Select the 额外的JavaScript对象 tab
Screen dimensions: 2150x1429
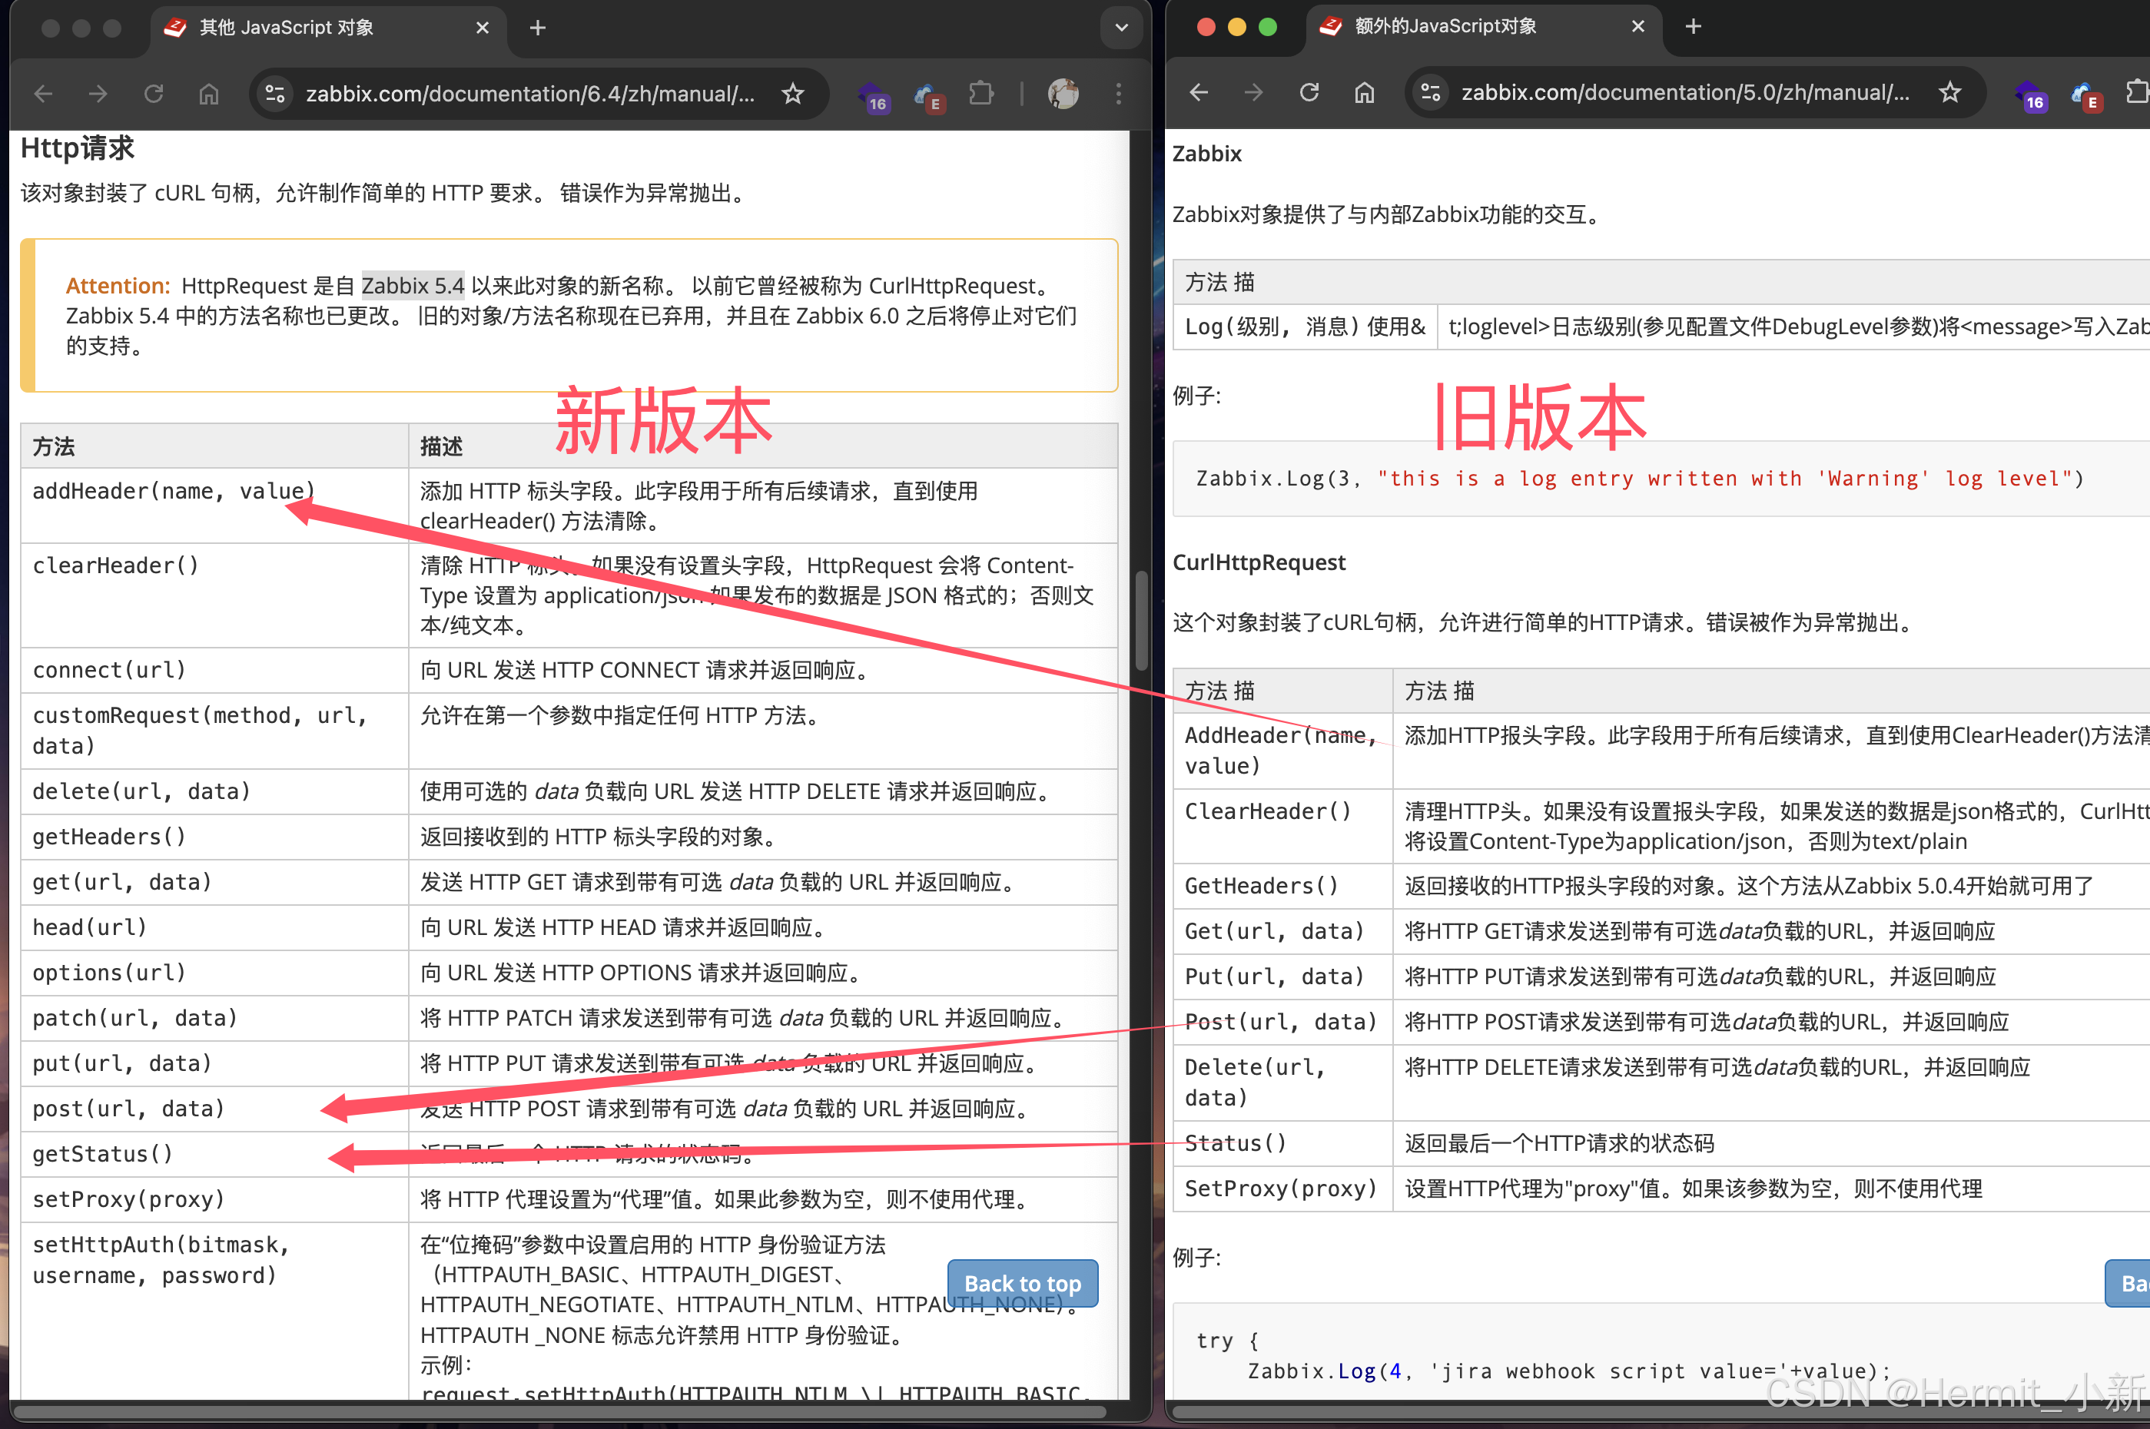point(1445,26)
